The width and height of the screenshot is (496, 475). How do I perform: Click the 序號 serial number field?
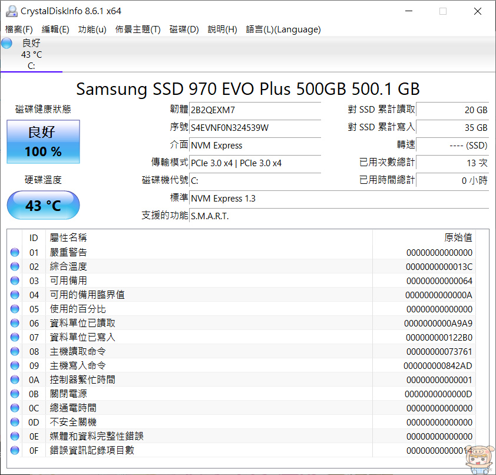tap(255, 128)
